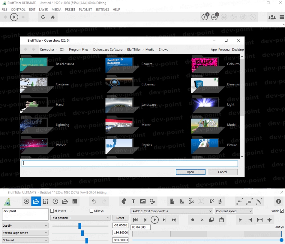This screenshot has width=285, height=244.
Task: Click the filename input field in dialog
Action: pos(130,164)
